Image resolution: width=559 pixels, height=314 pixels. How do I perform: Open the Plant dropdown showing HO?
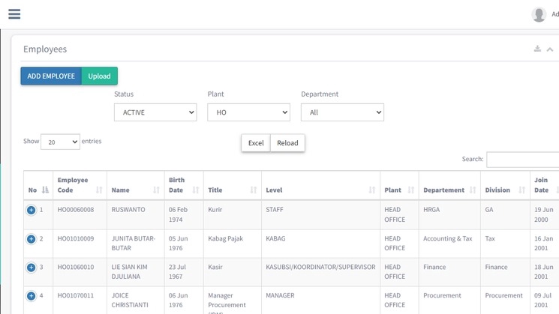point(248,112)
